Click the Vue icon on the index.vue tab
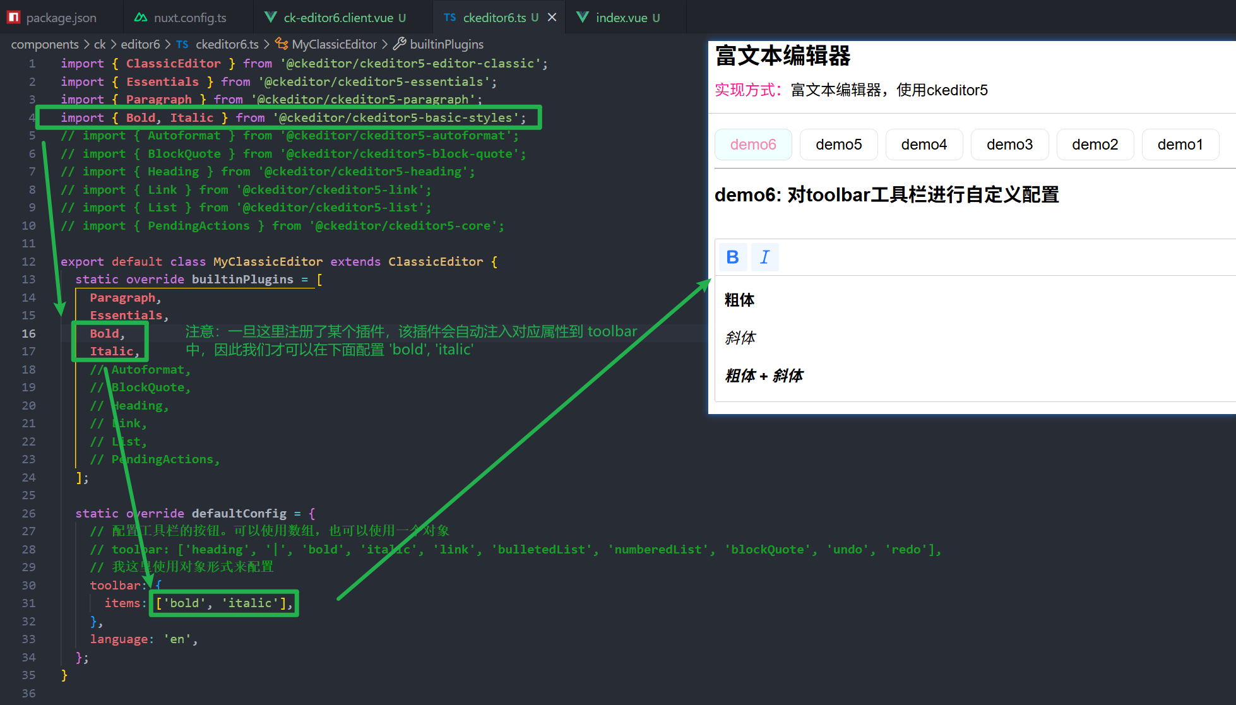1236x705 pixels. [x=583, y=17]
